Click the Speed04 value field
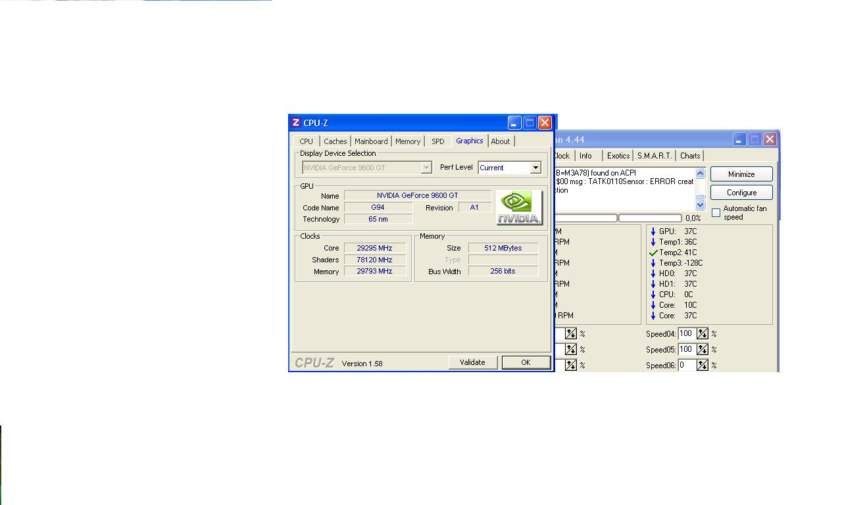The image size is (842, 505). click(687, 334)
